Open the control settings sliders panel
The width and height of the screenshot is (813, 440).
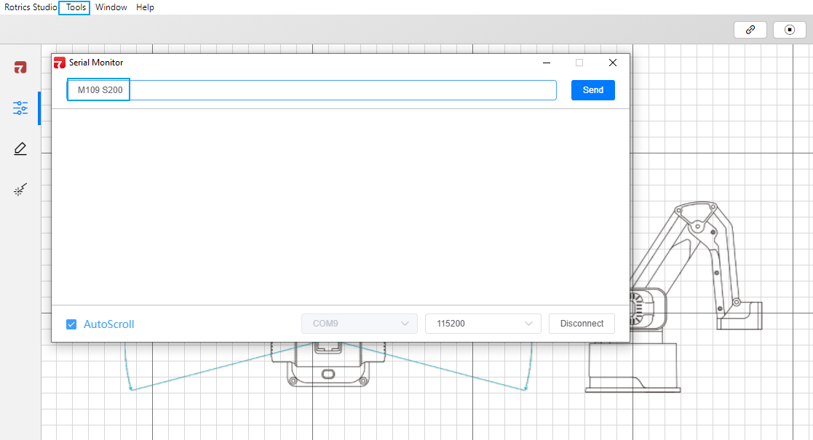point(20,108)
